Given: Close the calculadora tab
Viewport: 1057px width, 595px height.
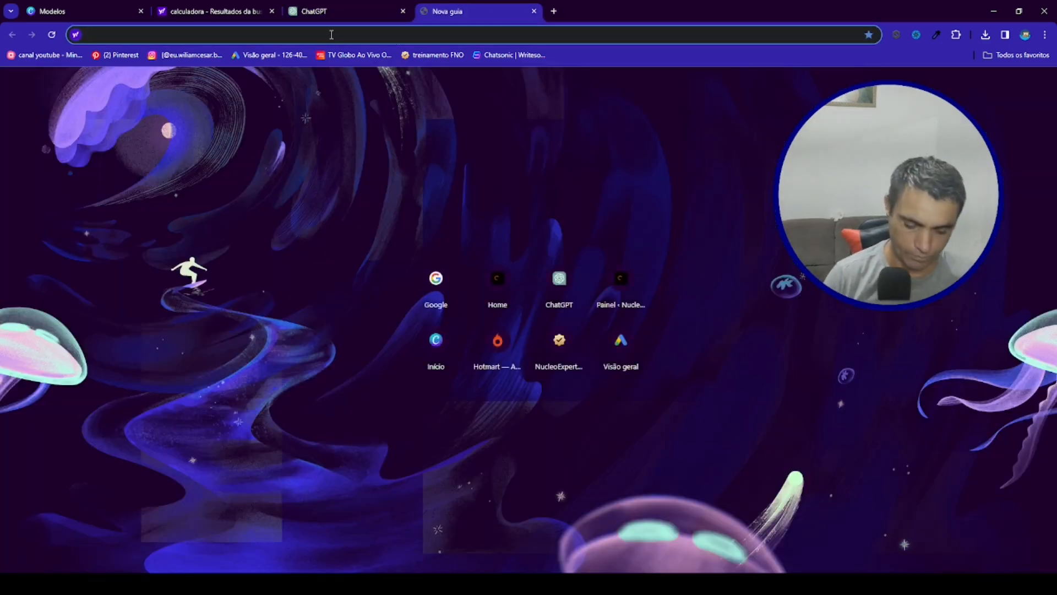Looking at the screenshot, I should [272, 11].
